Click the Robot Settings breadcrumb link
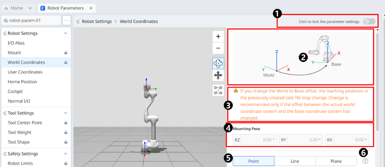This screenshot has width=385, height=167. (x=97, y=21)
